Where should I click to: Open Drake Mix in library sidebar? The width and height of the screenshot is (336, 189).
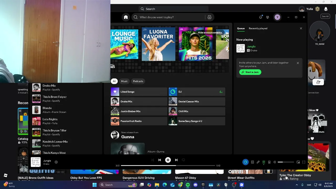pos(66,87)
